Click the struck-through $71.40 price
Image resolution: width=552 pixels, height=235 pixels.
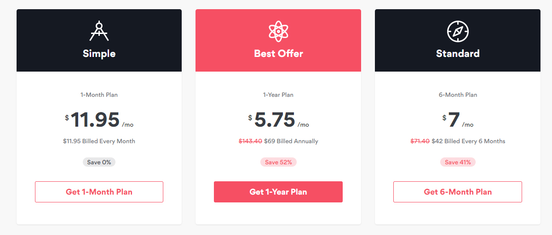(x=420, y=141)
